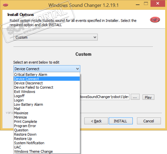Select Restore Up event
Viewport: 167px width, 154px height.
pos(47,139)
